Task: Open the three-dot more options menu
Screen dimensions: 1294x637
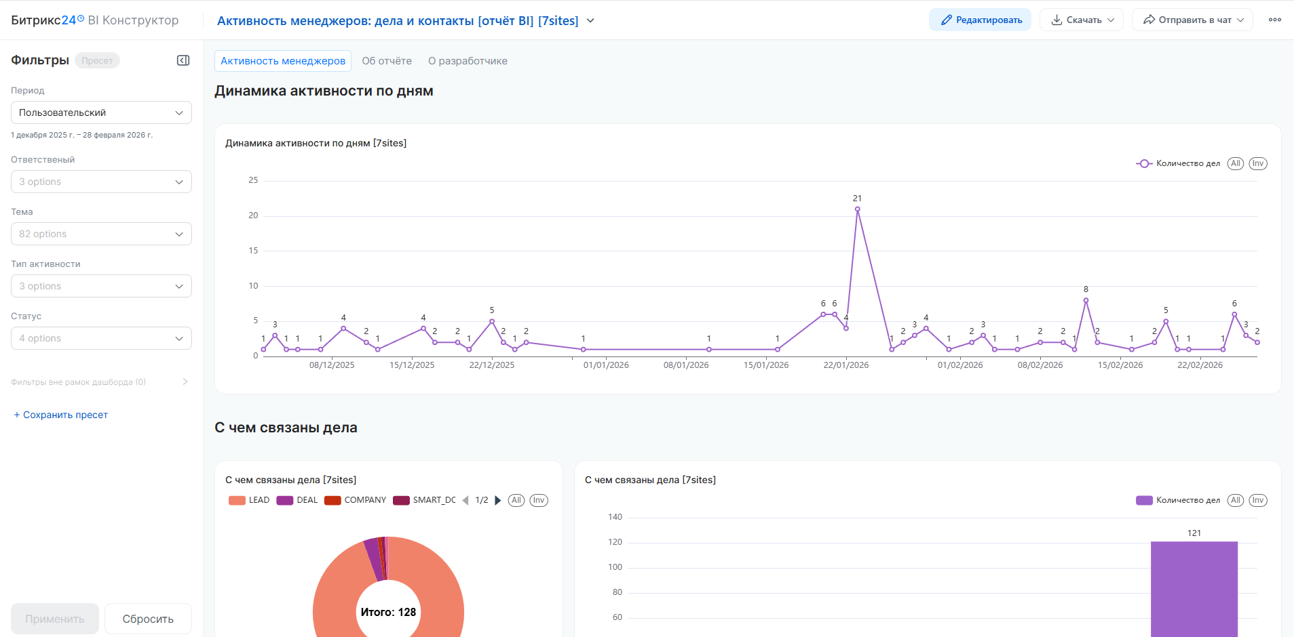Action: coord(1275,20)
